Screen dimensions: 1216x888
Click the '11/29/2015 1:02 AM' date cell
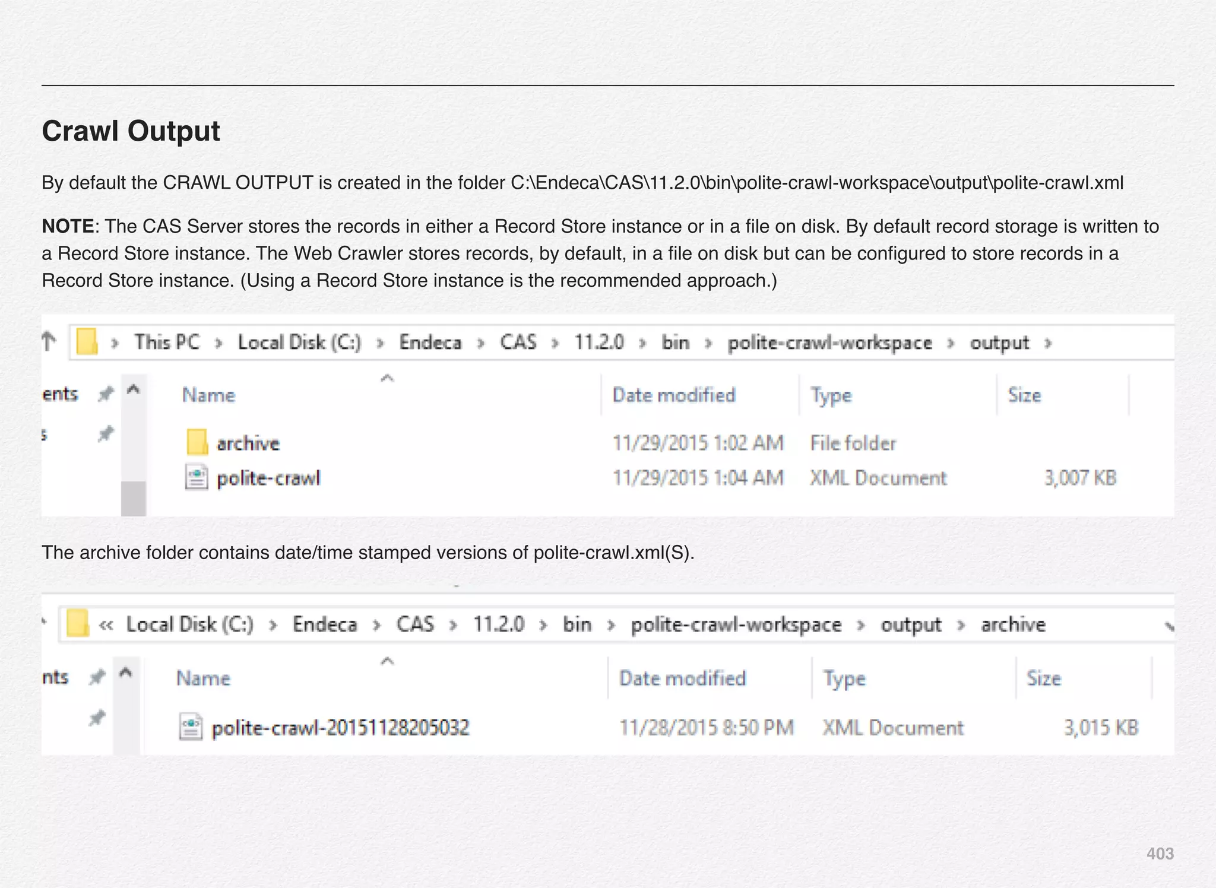[698, 443]
